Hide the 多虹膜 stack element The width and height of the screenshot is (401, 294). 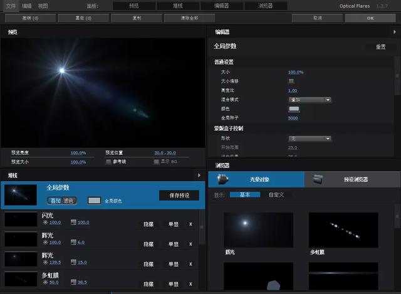coord(148,284)
